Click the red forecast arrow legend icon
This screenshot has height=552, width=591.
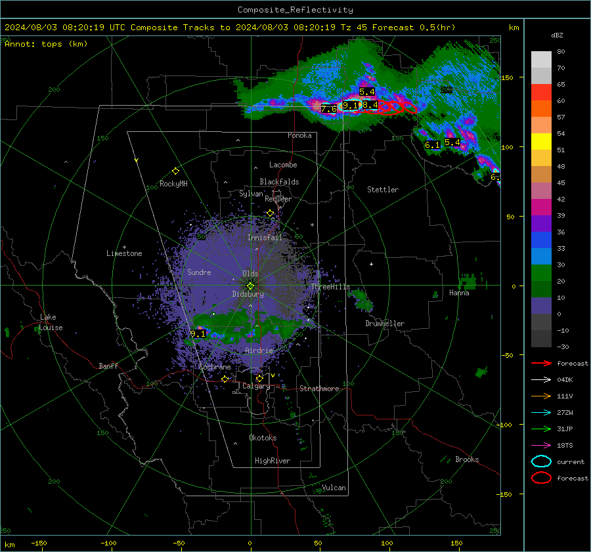click(541, 363)
